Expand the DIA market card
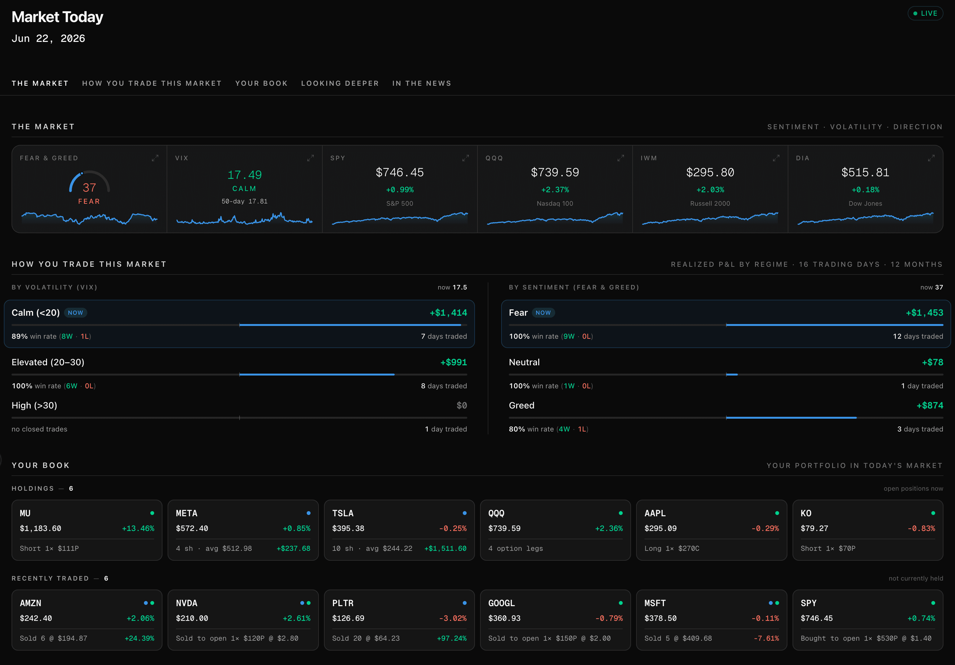 (931, 158)
